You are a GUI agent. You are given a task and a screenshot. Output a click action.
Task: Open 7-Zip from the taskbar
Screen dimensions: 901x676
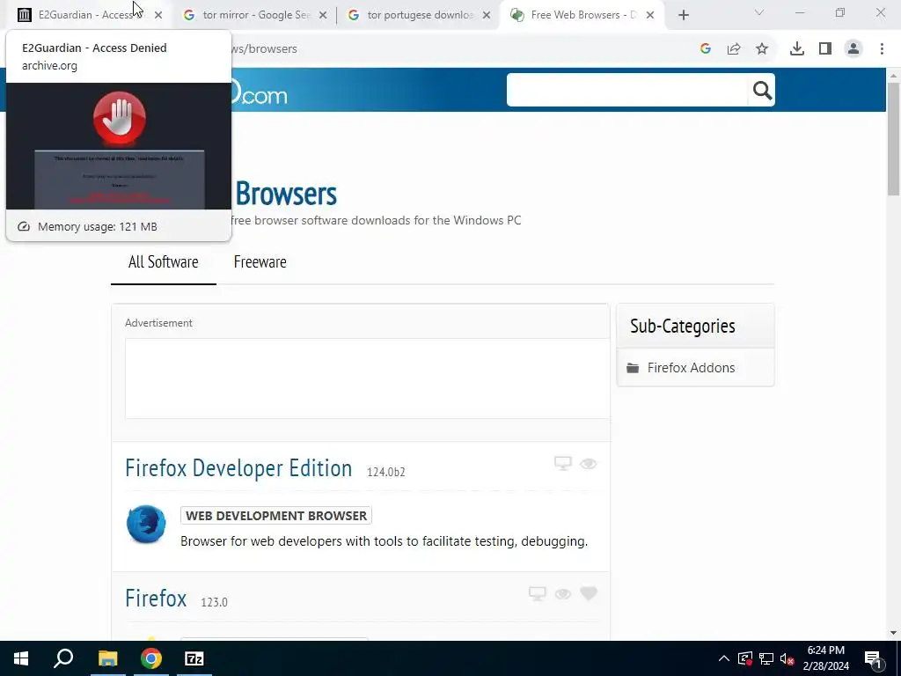194,658
